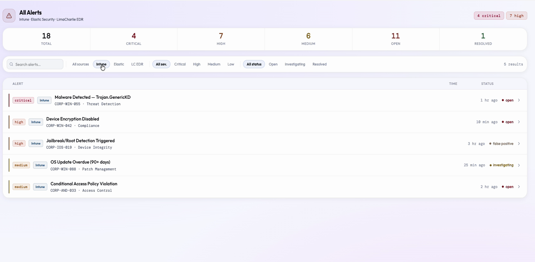Click open status on Malware Detected row
The image size is (535, 262).
tap(507, 100)
